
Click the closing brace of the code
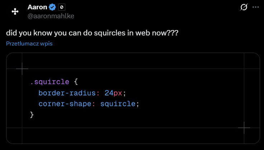point(32,115)
